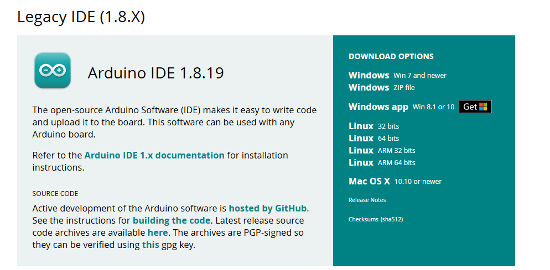Click the 'here' source archives link
The width and height of the screenshot is (550, 270).
click(158, 232)
